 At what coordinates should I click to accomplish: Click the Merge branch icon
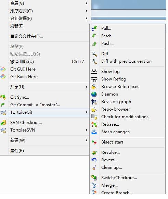click(x=94, y=185)
